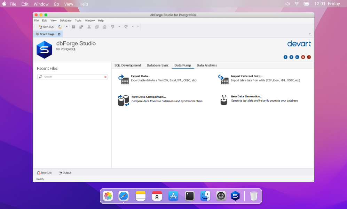
Task: Open the Apple menu
Action: pyautogui.click(x=4, y=4)
